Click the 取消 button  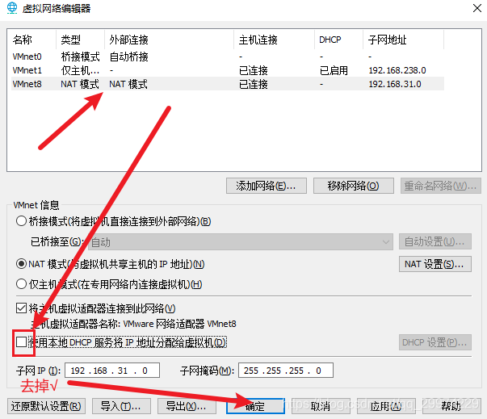click(x=321, y=406)
